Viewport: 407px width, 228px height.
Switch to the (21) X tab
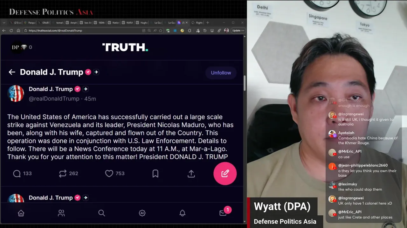click(16, 23)
